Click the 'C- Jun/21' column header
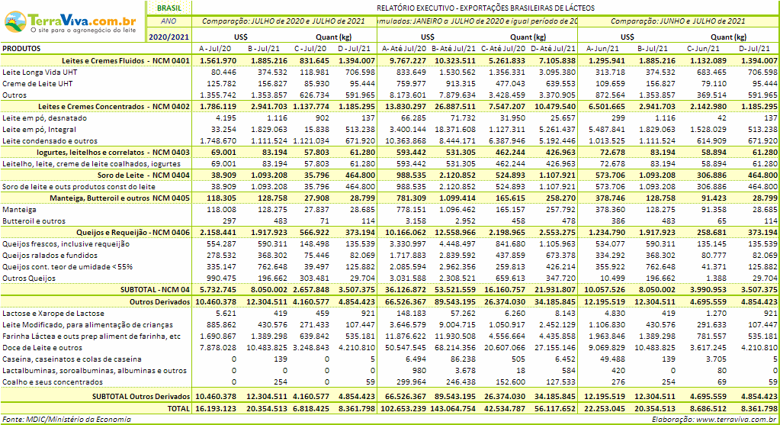780x425 pixels. point(704,49)
